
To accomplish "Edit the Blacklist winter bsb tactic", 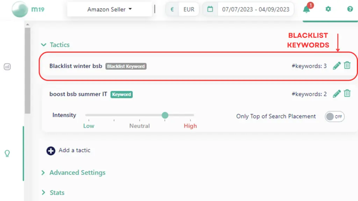I will [x=337, y=66].
